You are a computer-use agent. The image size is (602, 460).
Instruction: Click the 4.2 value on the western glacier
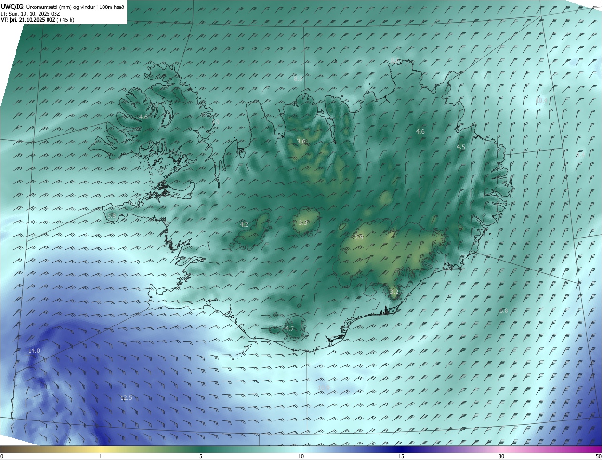point(244,224)
